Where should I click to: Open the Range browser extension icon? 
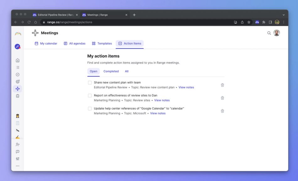point(257,22)
